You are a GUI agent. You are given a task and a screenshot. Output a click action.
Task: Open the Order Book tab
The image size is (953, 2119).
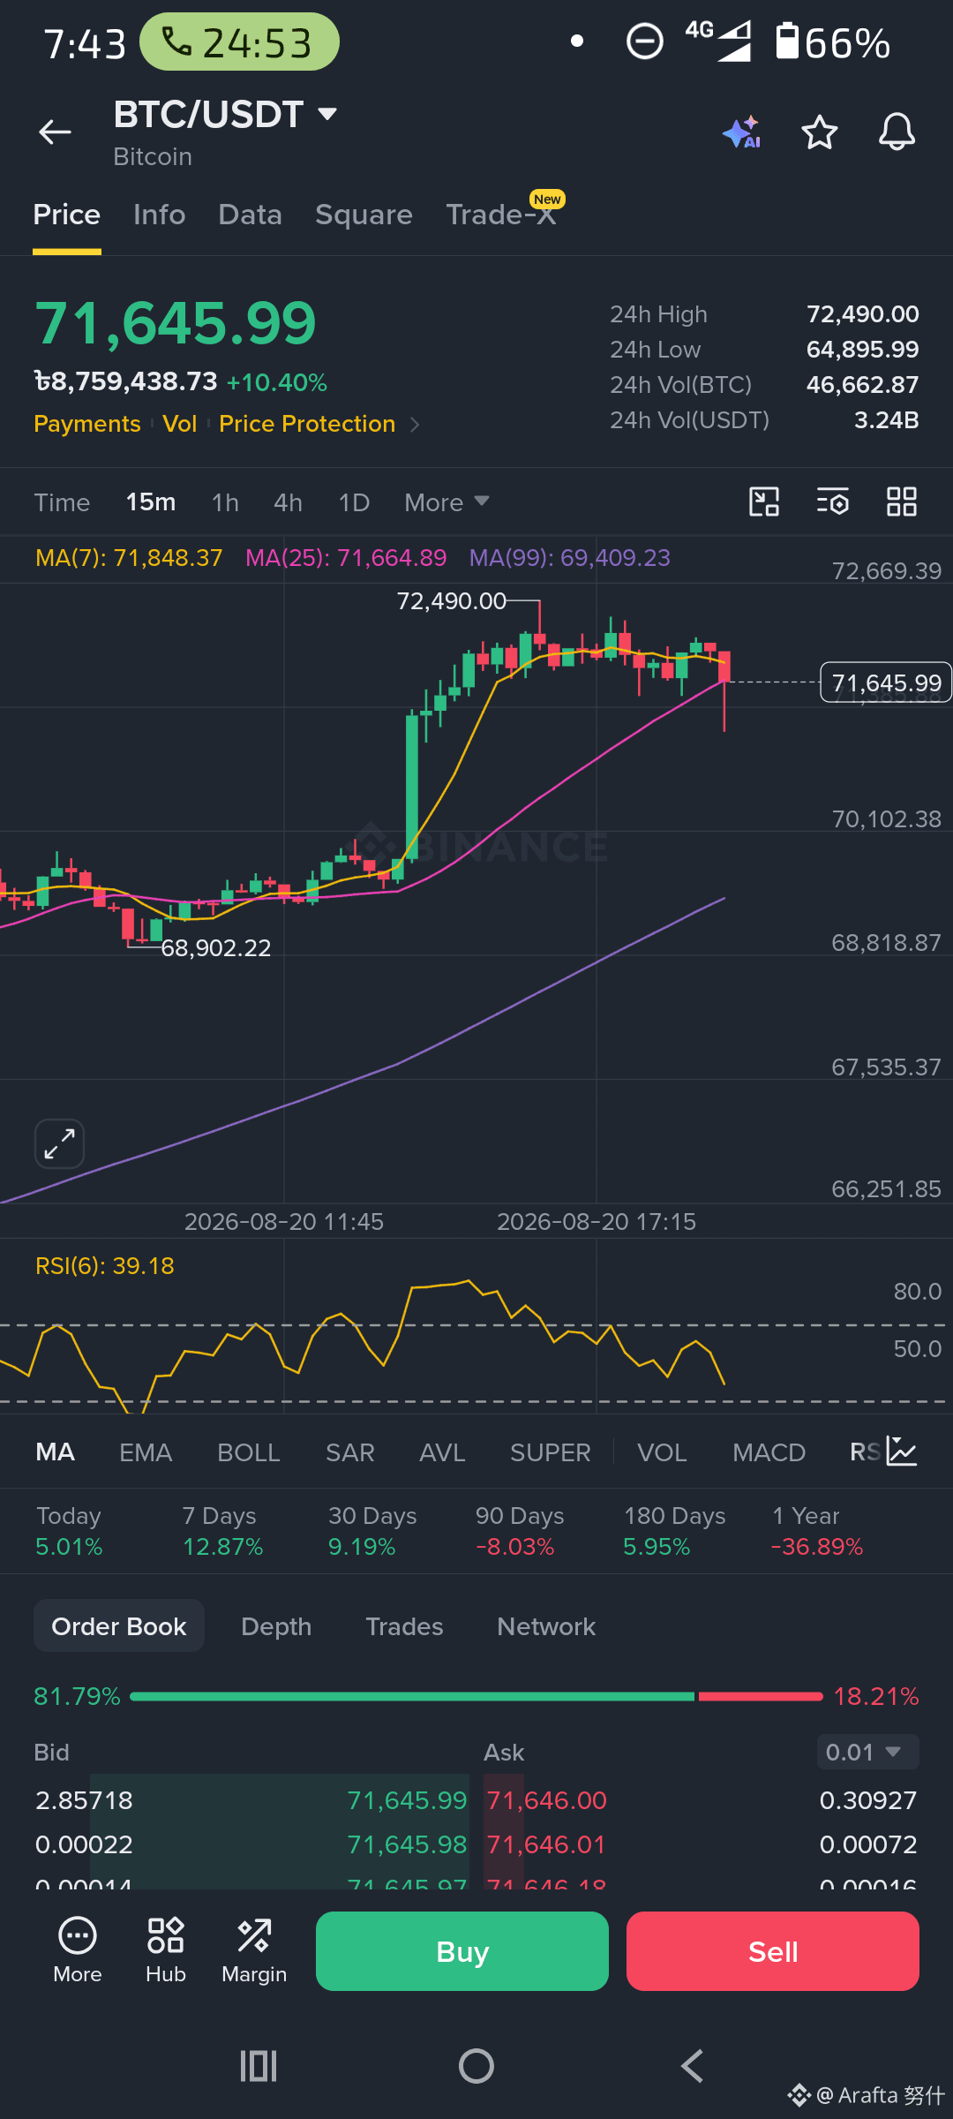119,1625
